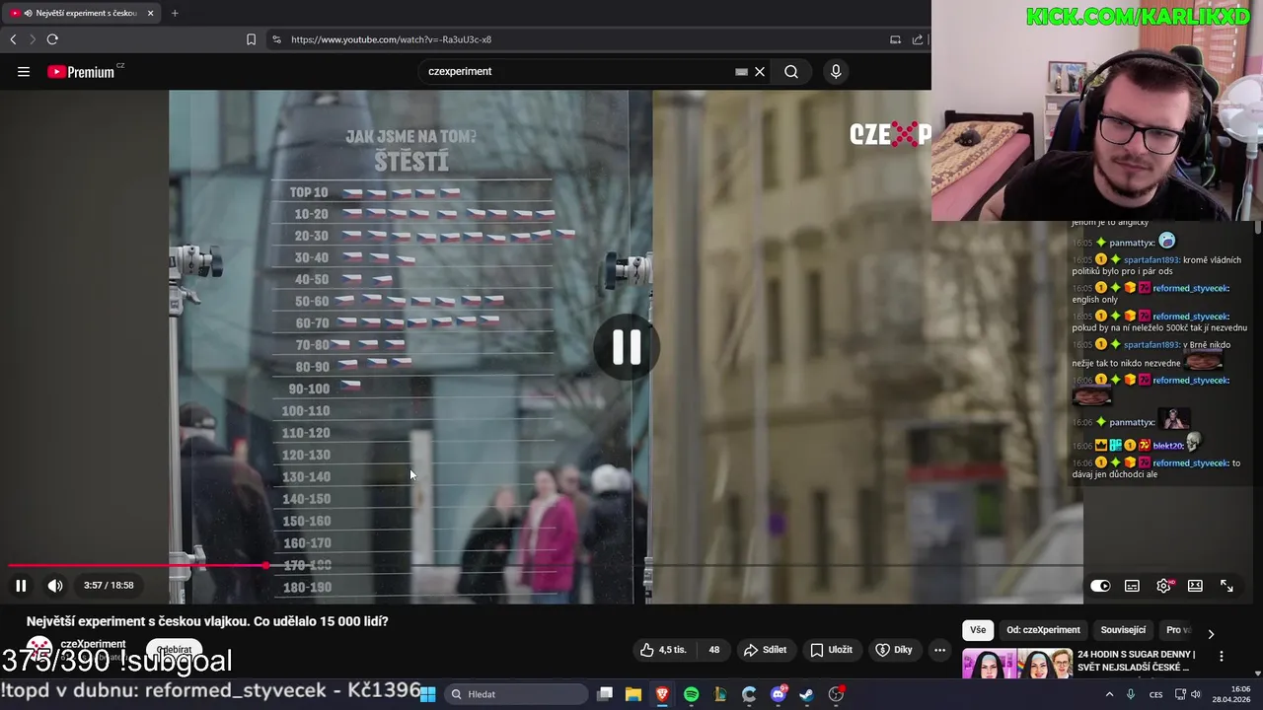Select the Od: czeXperiment filter chip
Image resolution: width=1263 pixels, height=710 pixels.
point(1043,630)
